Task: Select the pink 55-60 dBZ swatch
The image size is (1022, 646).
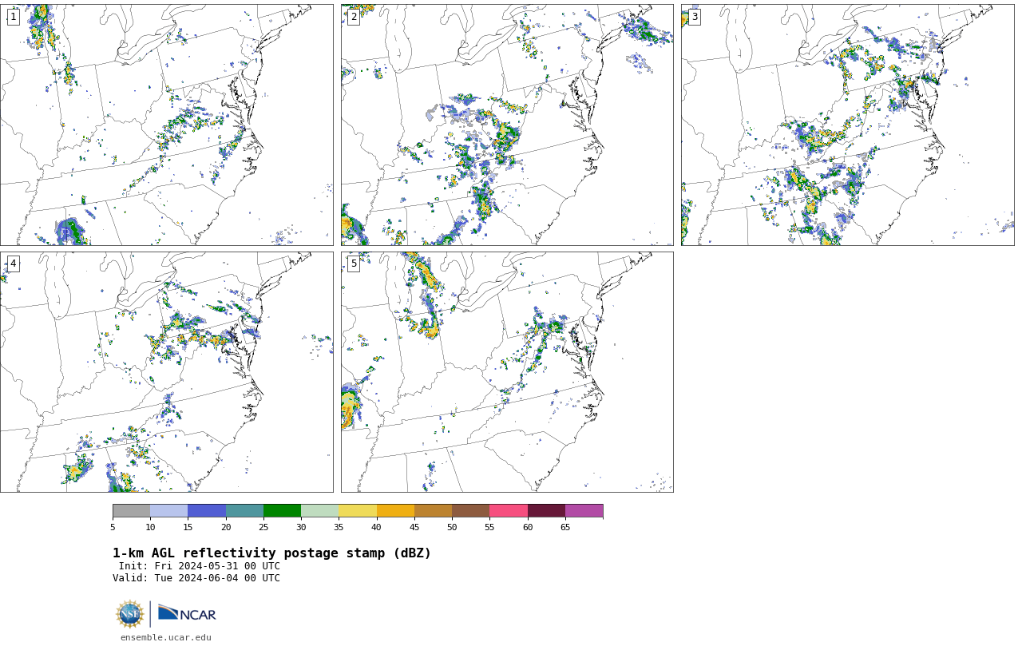Action: [x=509, y=511]
